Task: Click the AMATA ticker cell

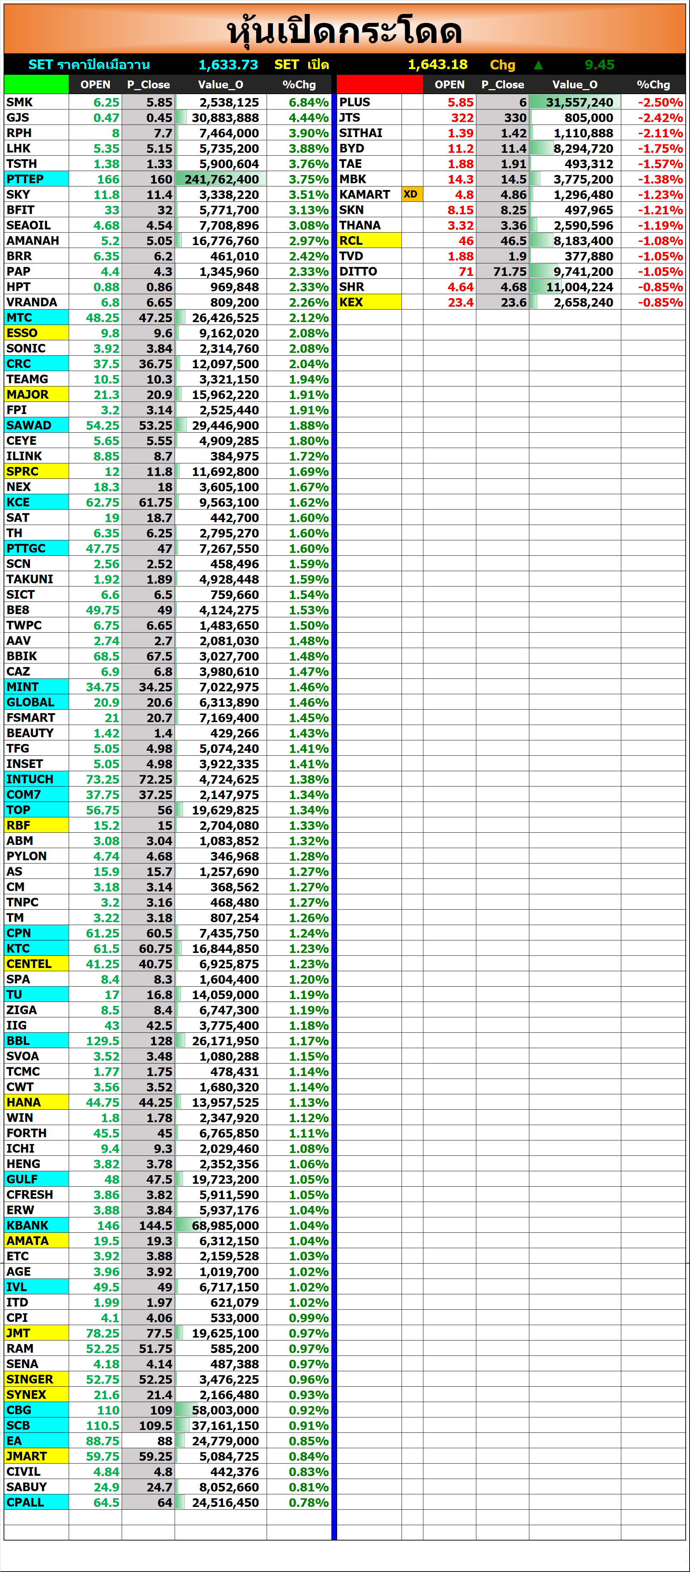Action: click(36, 1241)
